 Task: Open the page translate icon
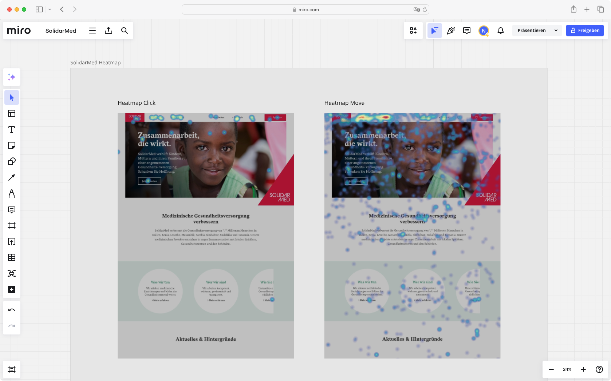[x=417, y=9]
